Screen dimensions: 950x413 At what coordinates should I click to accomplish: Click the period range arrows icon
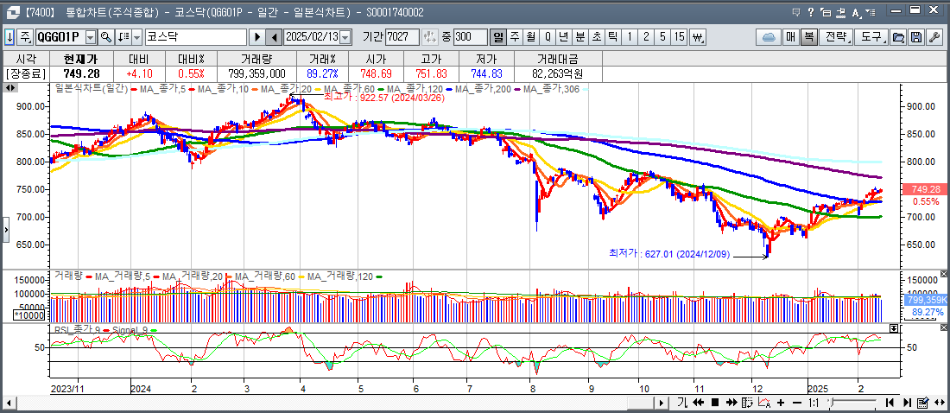(429, 37)
